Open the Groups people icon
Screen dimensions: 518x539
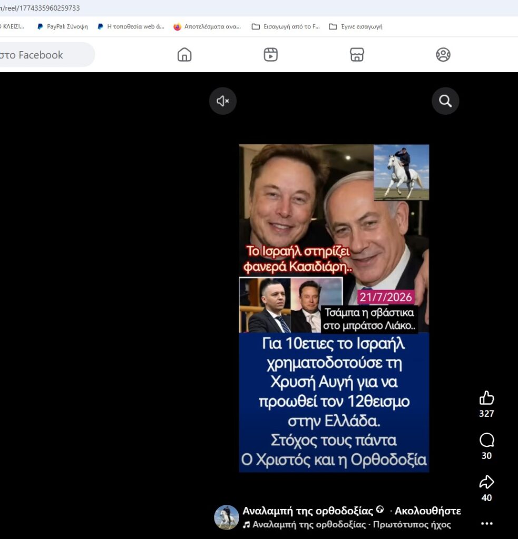pos(443,55)
